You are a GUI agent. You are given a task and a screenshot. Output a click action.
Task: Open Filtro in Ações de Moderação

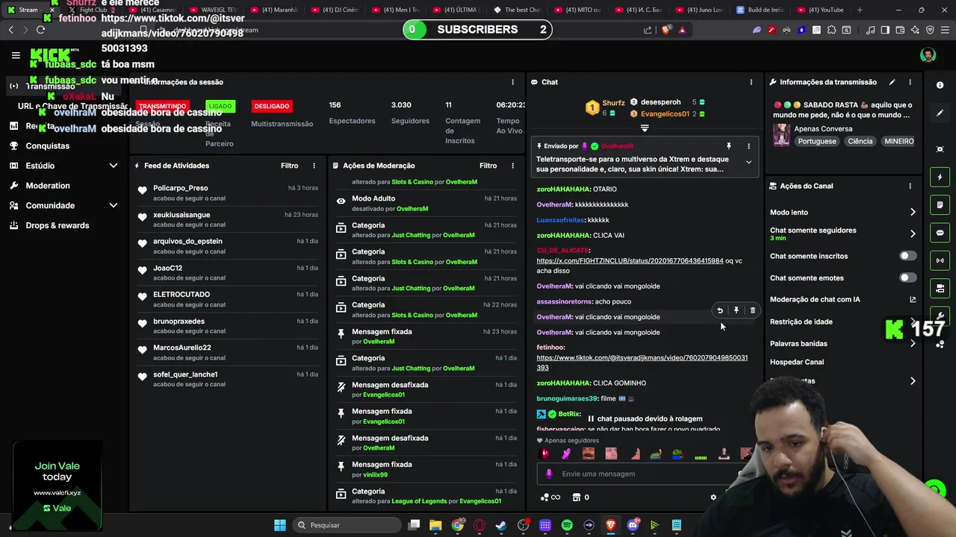pos(488,166)
